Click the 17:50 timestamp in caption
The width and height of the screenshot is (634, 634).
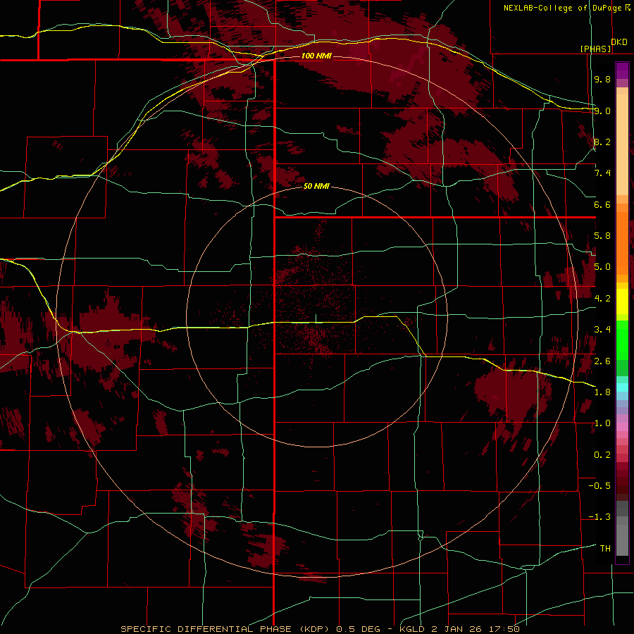[505, 629]
